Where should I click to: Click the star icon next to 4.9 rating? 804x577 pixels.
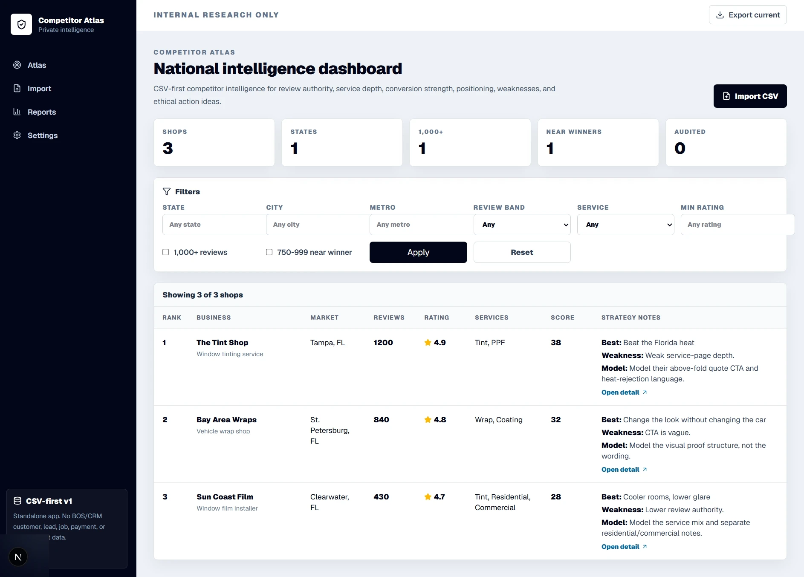pos(428,342)
